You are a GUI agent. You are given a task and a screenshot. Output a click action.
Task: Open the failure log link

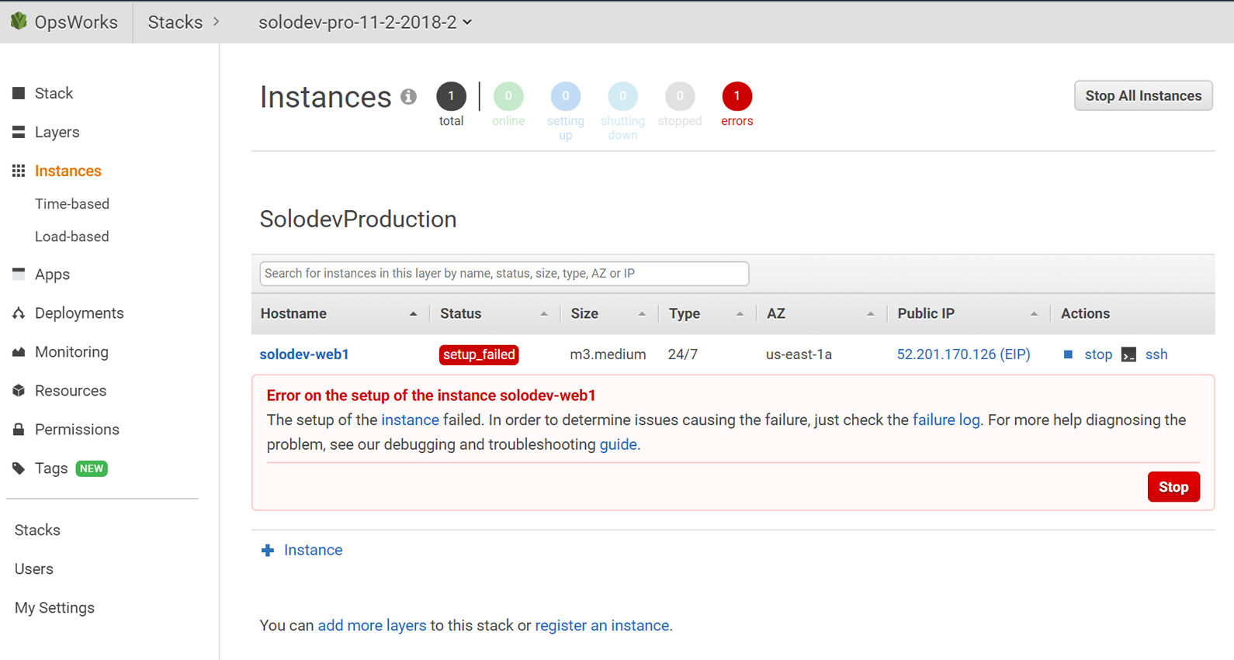tap(946, 420)
